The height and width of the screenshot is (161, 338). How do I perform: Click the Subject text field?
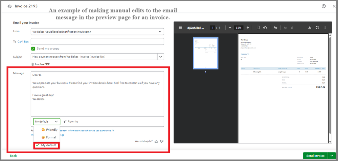[x=94, y=57]
